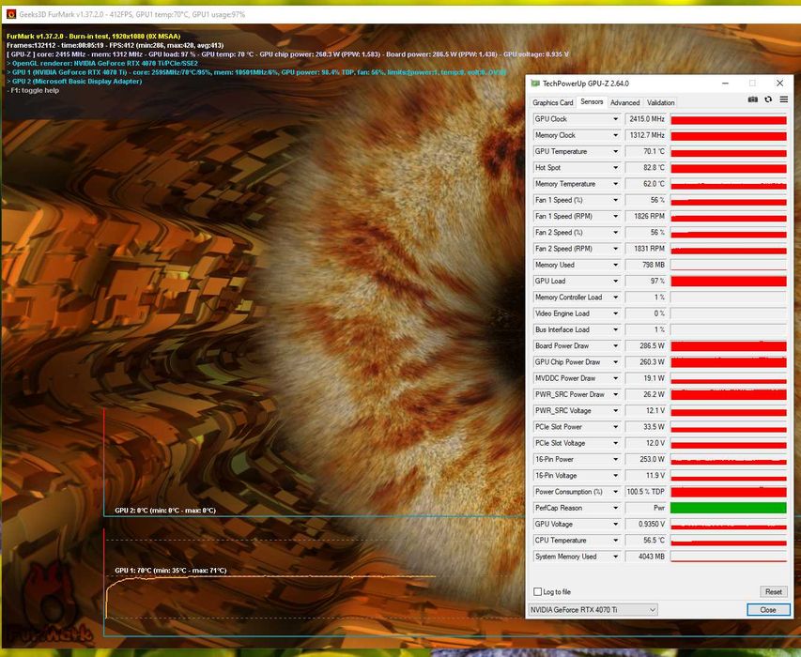Click the GPU Load red graph bar
801x657 pixels.
pos(728,282)
